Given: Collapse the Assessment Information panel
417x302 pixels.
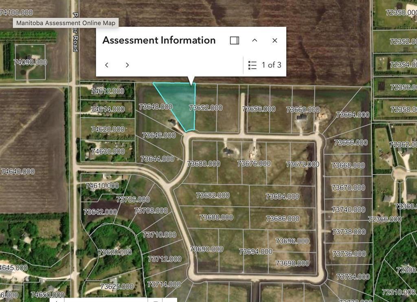Looking at the screenshot, I should pos(255,40).
